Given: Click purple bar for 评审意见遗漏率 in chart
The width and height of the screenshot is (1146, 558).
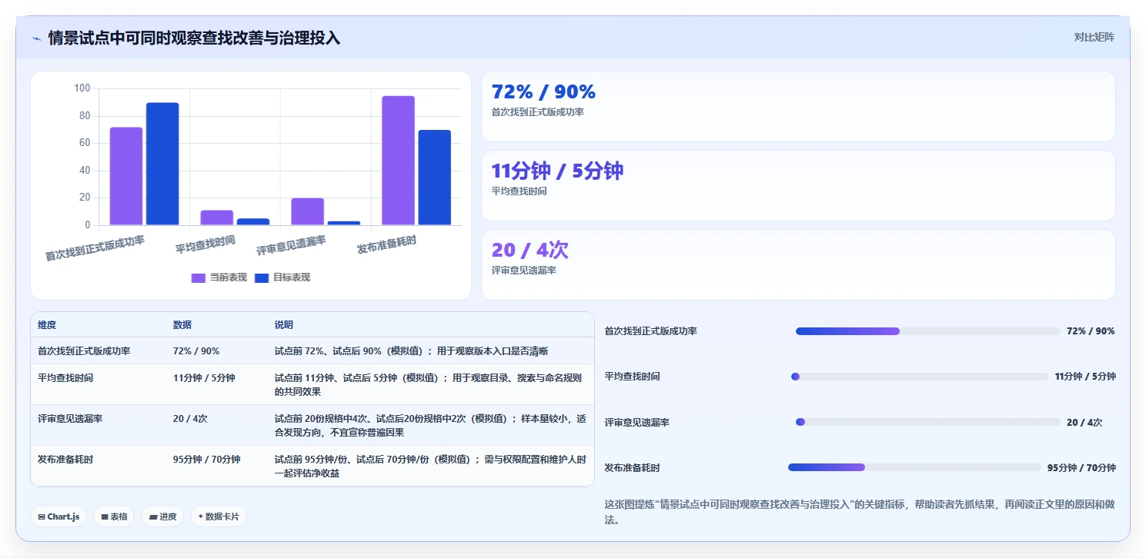Looking at the screenshot, I should pyautogui.click(x=307, y=211).
